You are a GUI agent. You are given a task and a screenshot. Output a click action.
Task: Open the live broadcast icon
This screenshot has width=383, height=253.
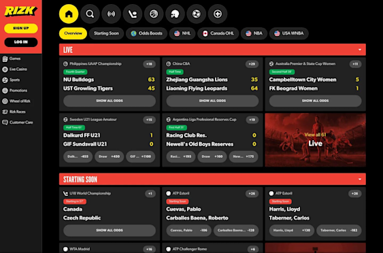111,14
